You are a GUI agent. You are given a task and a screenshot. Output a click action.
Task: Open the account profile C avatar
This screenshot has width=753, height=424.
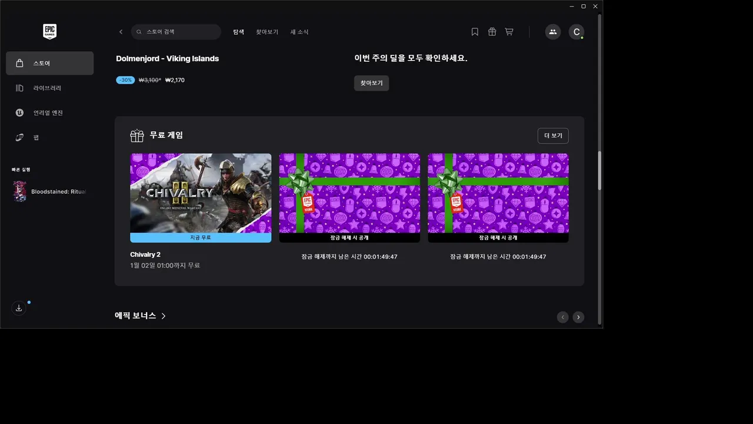pyautogui.click(x=577, y=32)
